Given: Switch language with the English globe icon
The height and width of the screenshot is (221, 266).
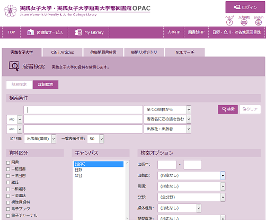Looking at the screenshot, I should [x=259, y=22].
